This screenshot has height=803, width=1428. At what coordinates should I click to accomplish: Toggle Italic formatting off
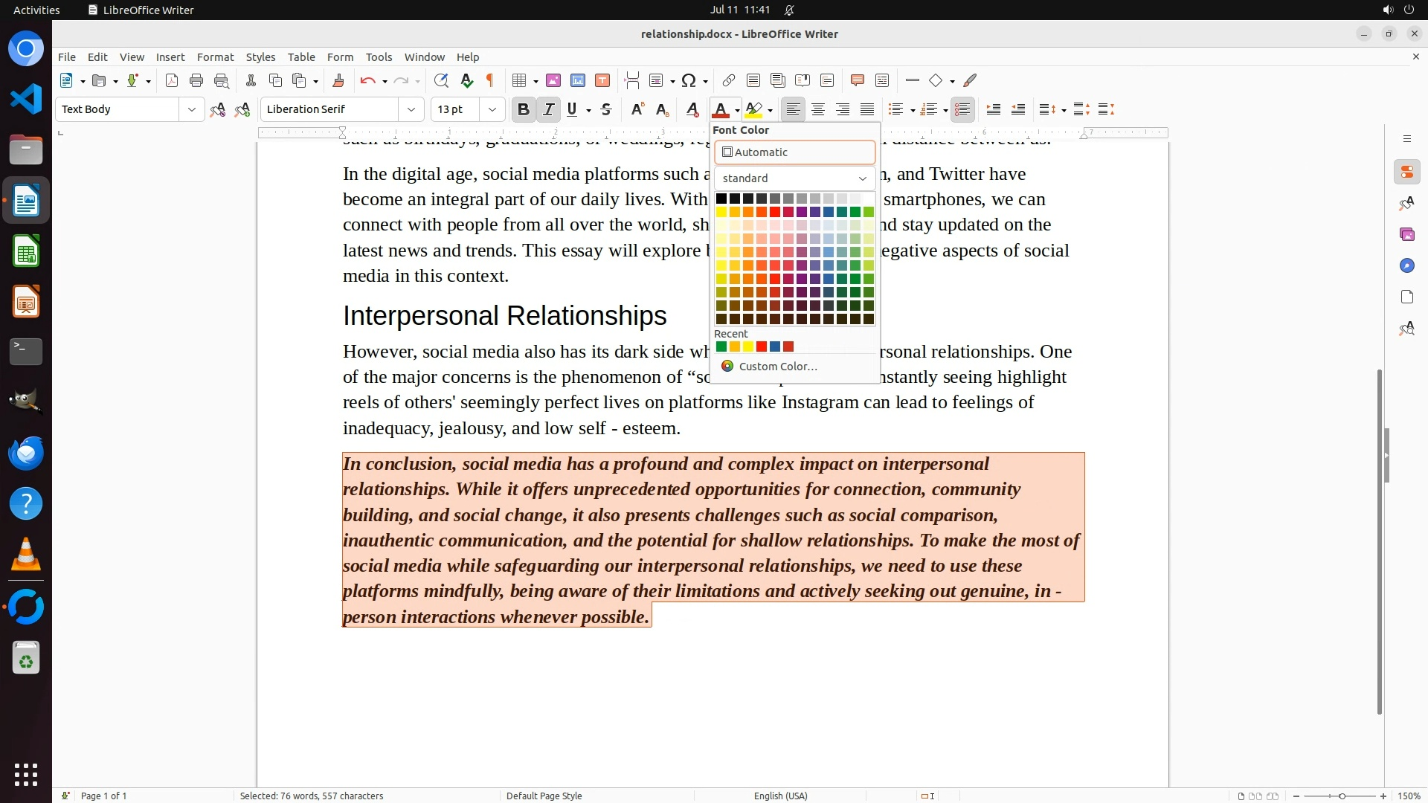click(549, 110)
